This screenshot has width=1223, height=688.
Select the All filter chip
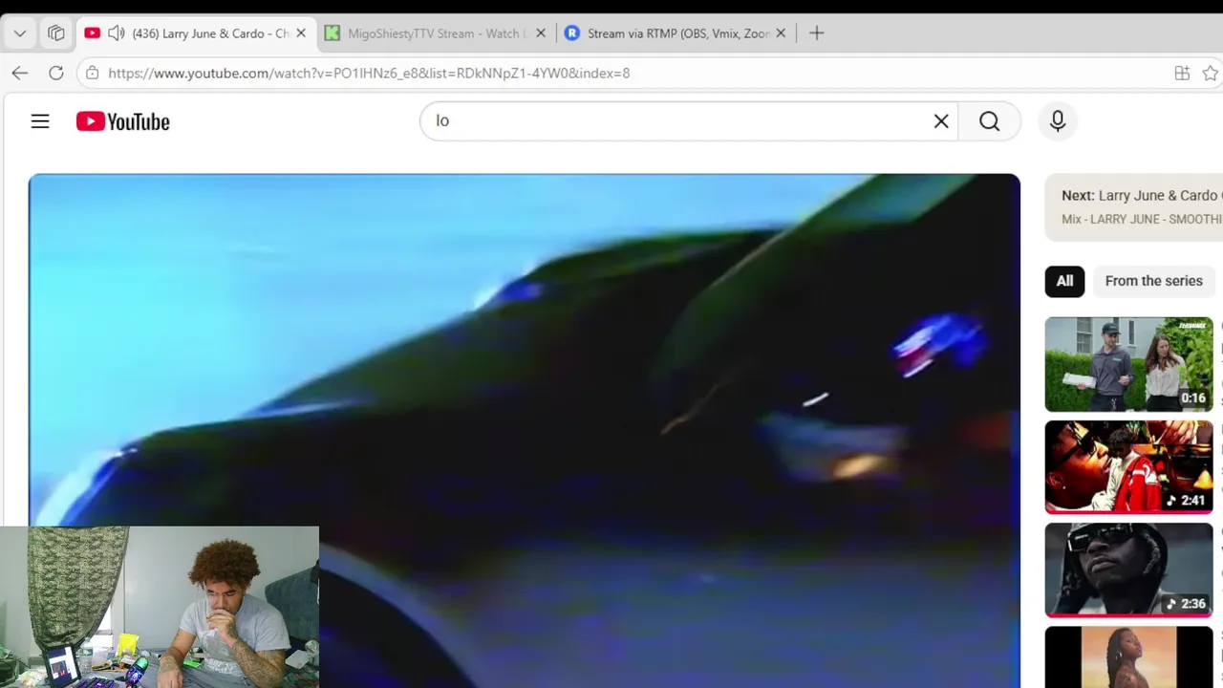(1064, 281)
